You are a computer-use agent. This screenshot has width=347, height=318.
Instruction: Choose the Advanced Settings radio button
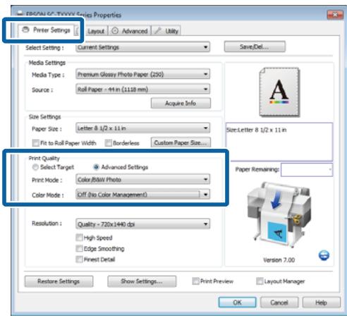96,167
